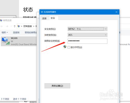Navigate forward in 网络连接 window
Image resolution: width=130 pixels, height=103 pixels.
click(x=7, y=26)
